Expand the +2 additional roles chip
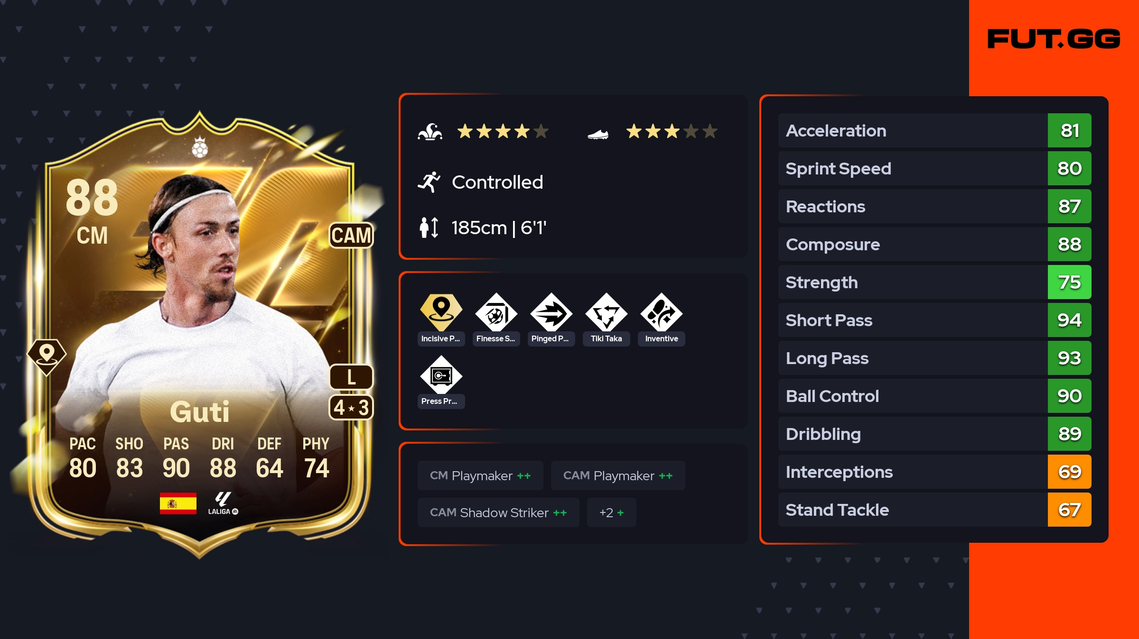Image resolution: width=1139 pixels, height=639 pixels. click(x=611, y=512)
